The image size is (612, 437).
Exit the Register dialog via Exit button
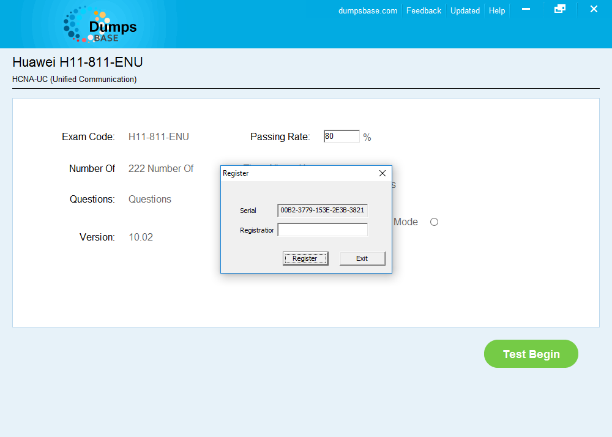(x=362, y=258)
